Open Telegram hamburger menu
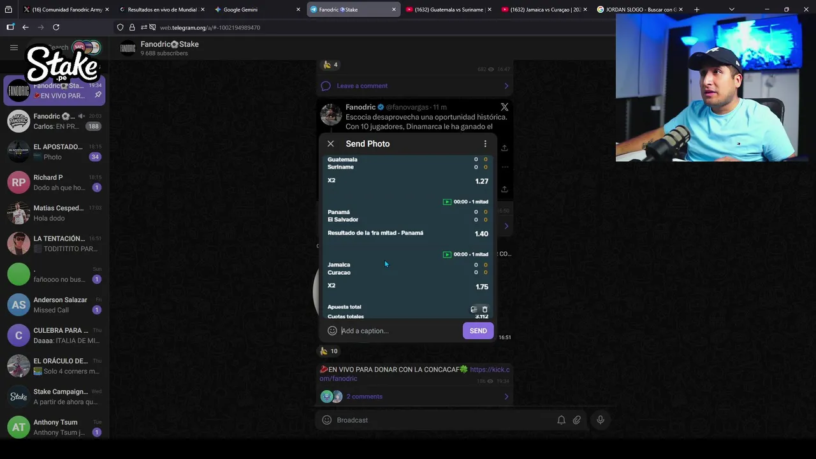 coord(14,47)
